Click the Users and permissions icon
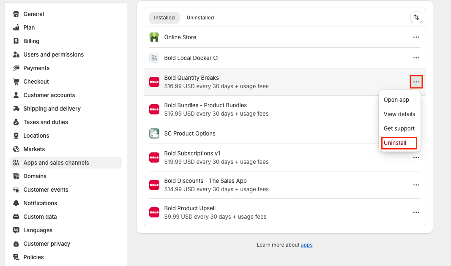The width and height of the screenshot is (451, 266). click(x=16, y=54)
